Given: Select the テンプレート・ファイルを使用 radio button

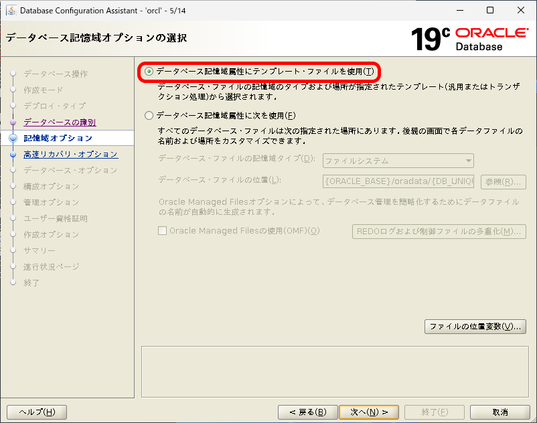Looking at the screenshot, I should pos(147,69).
